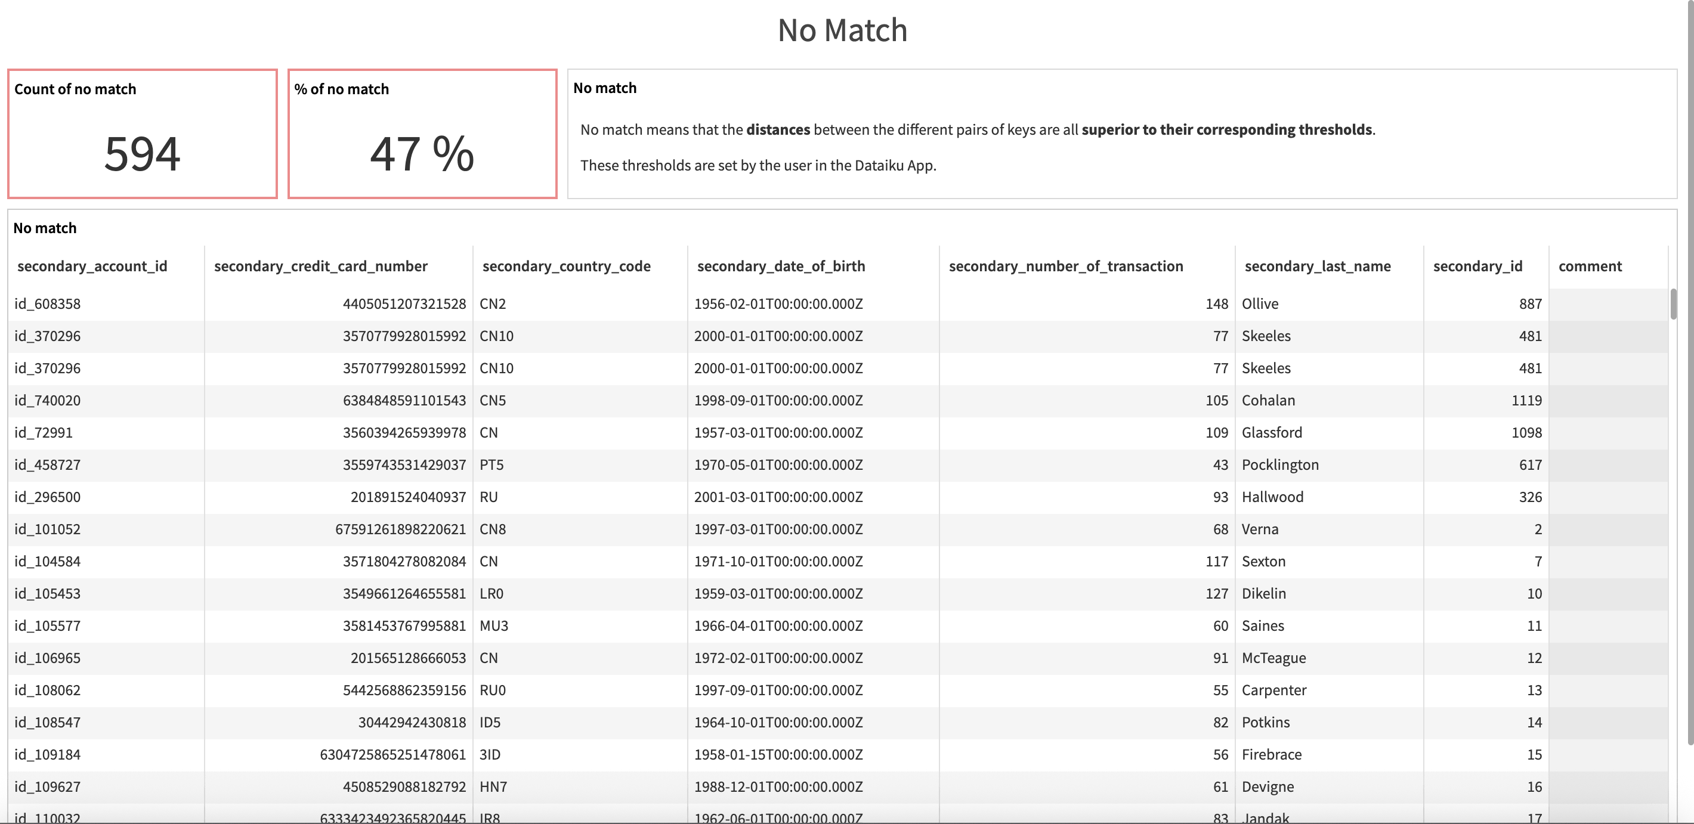Sort by secondary_account_id column header
Viewport: 1694px width, 824px height.
click(92, 266)
